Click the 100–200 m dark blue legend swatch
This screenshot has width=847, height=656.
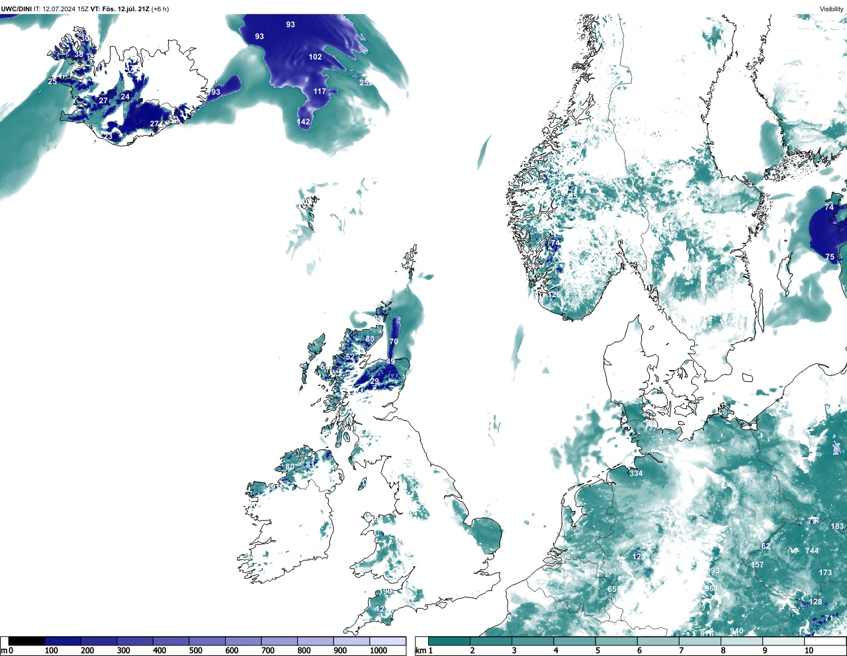tap(63, 641)
